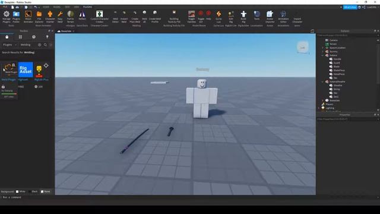
Task: Expand the SpawnLocation item
Action: pos(322,48)
